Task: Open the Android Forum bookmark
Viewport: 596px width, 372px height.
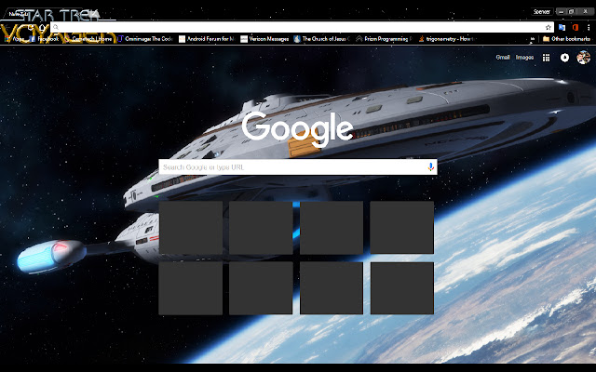Action: tap(207, 39)
